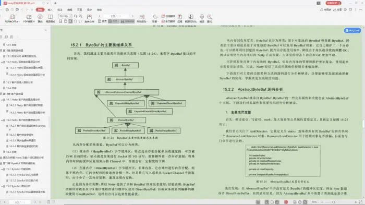The width and height of the screenshot is (365, 205).
Task: Click the print icon in quick access
Action: [x=17, y=10]
